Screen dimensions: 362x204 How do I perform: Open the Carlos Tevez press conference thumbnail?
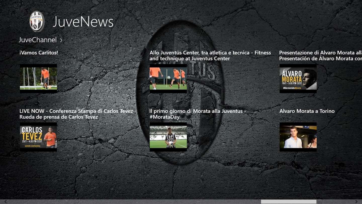pos(38,137)
